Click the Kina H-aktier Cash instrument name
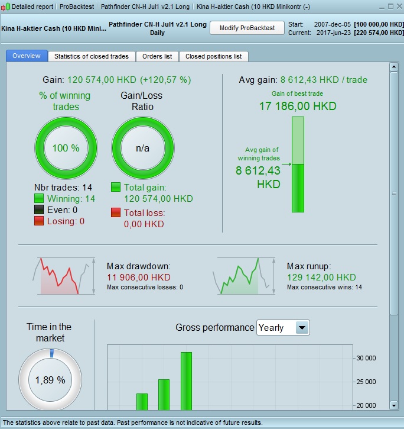 click(54, 28)
